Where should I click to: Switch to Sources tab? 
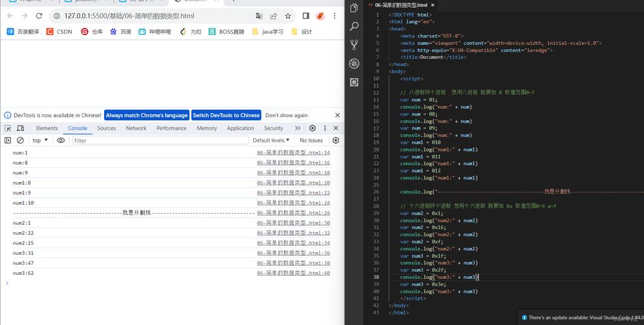pyautogui.click(x=106, y=128)
